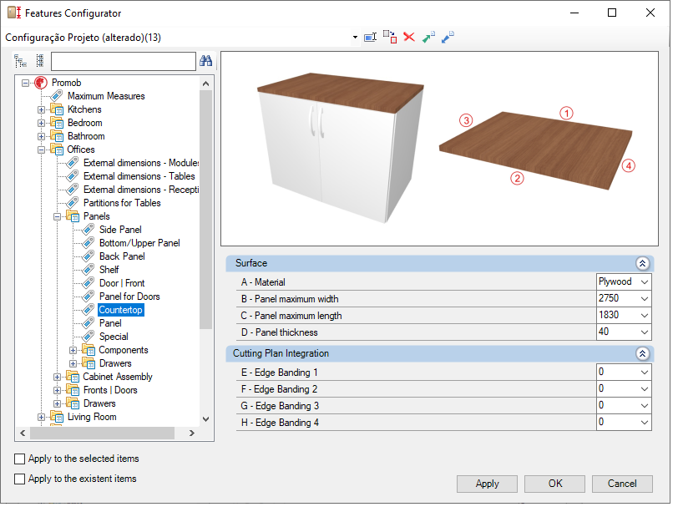
Task: Click the Cabinet Assembly folder icon
Action: pos(73,377)
